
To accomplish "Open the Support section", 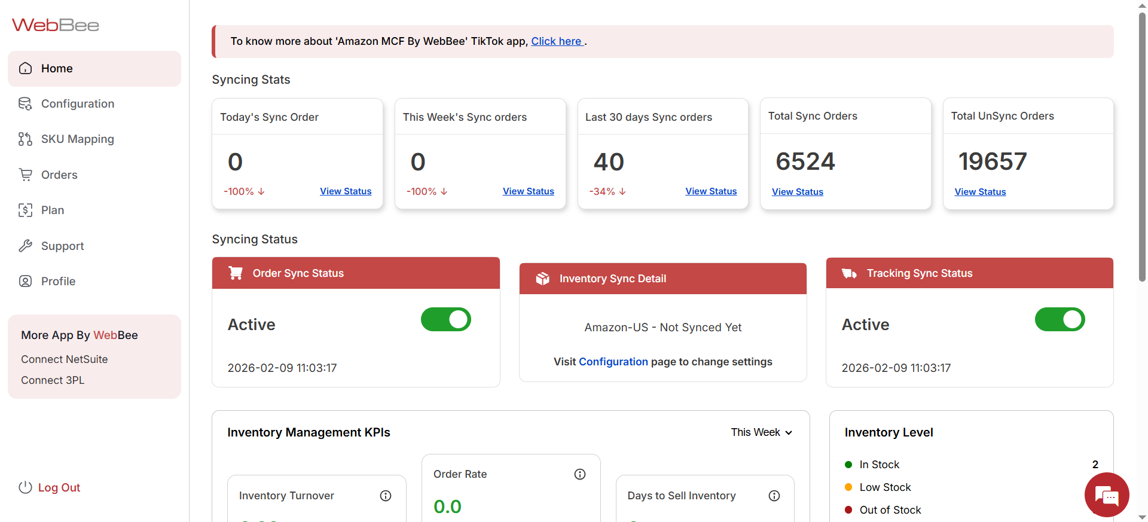I will [x=62, y=246].
